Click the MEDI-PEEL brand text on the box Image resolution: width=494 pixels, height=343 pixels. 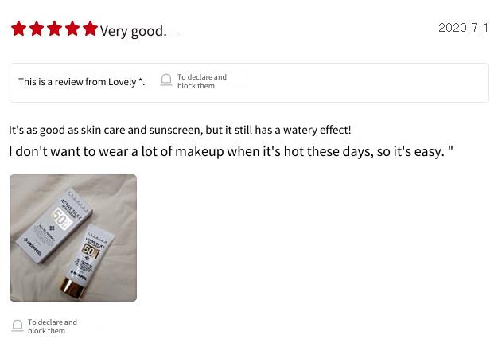click(33, 247)
